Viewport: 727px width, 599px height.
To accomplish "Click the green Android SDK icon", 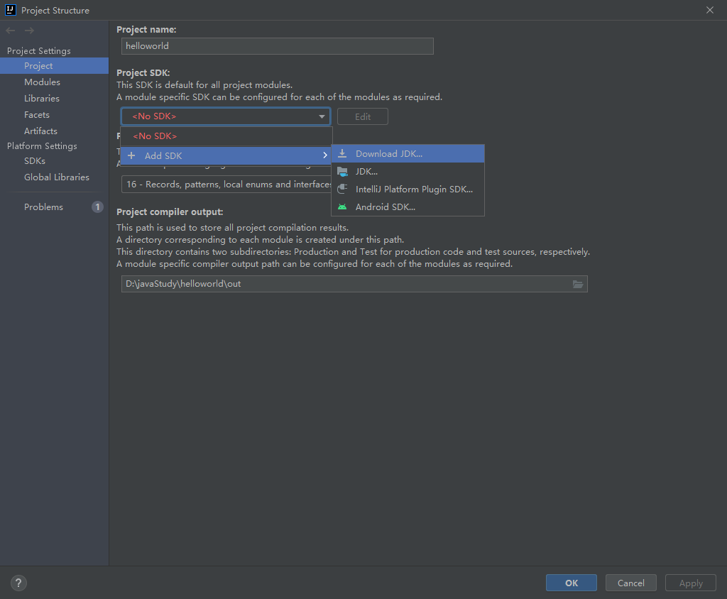I will click(342, 207).
